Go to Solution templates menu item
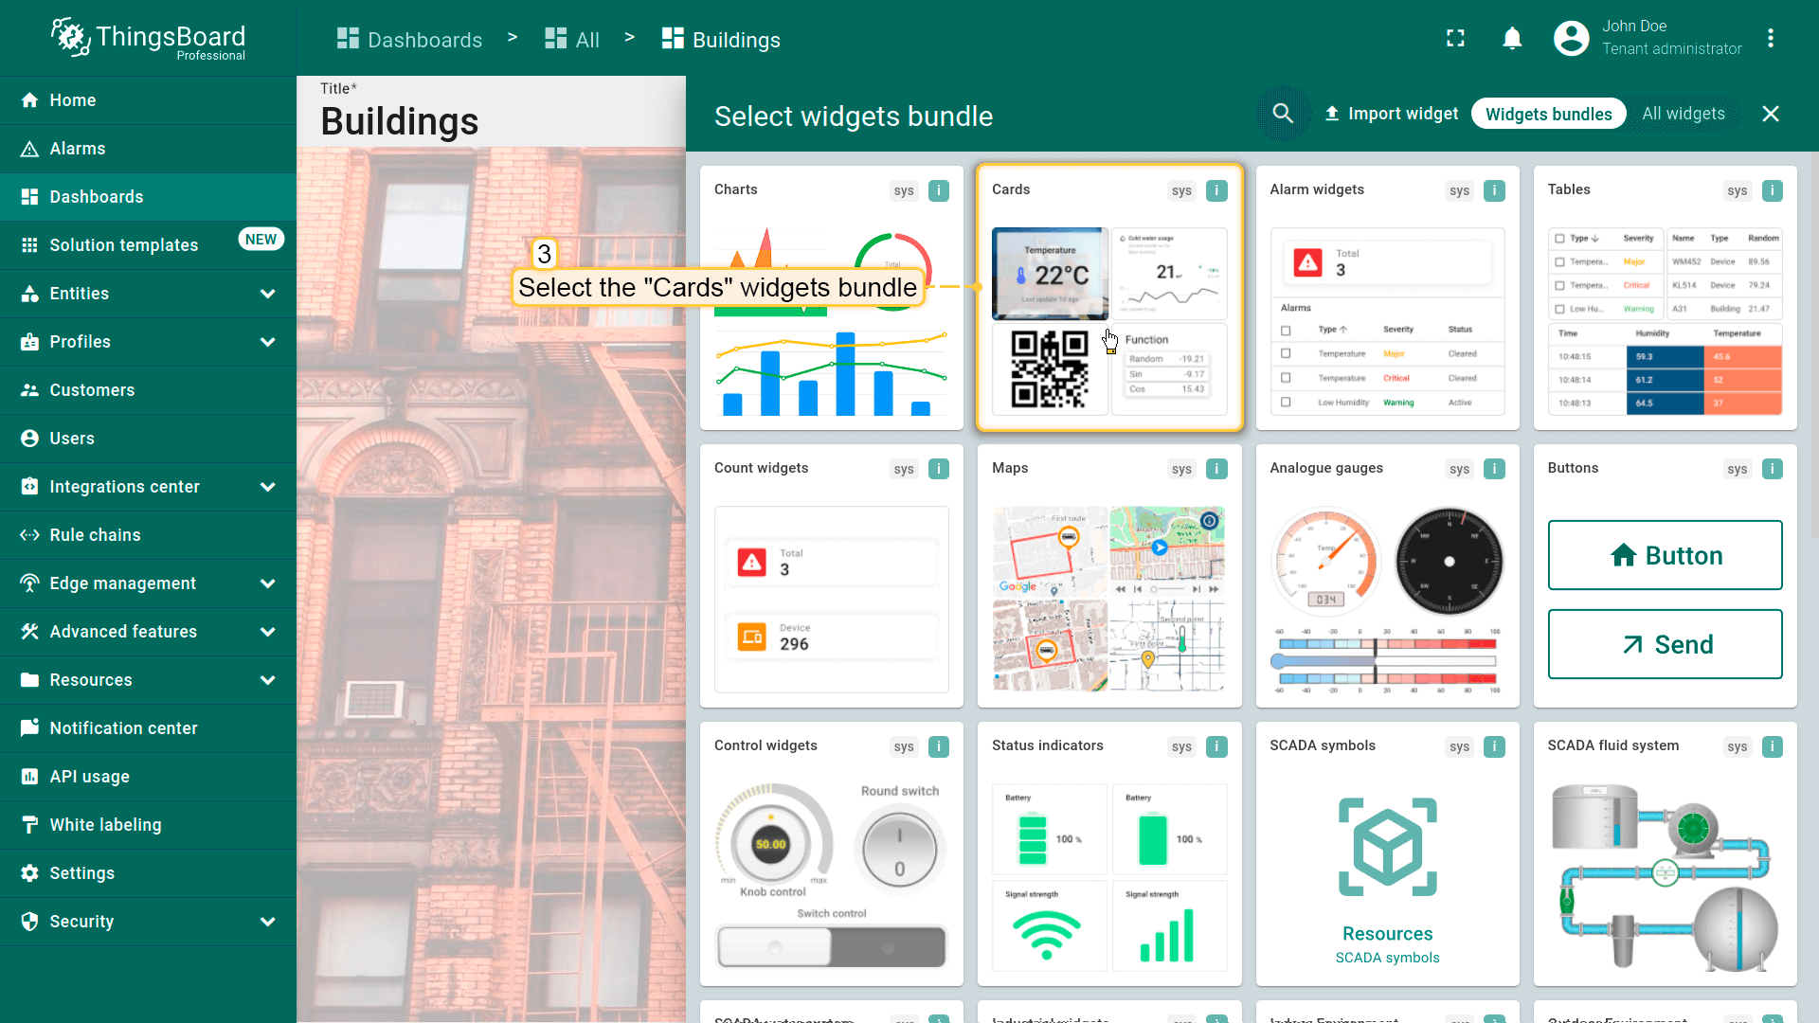 [x=123, y=245]
